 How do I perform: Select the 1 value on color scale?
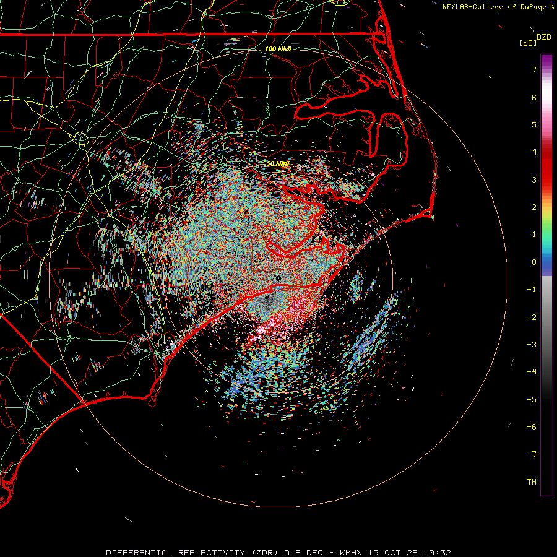[x=534, y=235]
